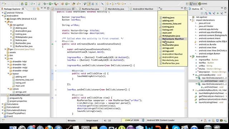Screen dimensions: 229x129
Task: Switch to the RssParserSax.java editor tab
Action: click(x=90, y=9)
